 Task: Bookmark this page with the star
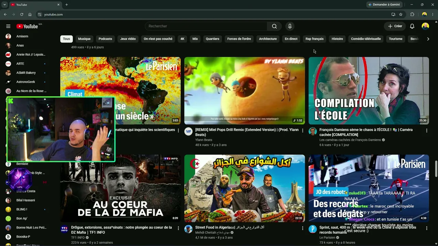(x=401, y=14)
